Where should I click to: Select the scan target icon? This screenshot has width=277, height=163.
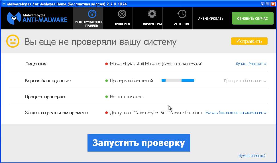[x=122, y=14]
